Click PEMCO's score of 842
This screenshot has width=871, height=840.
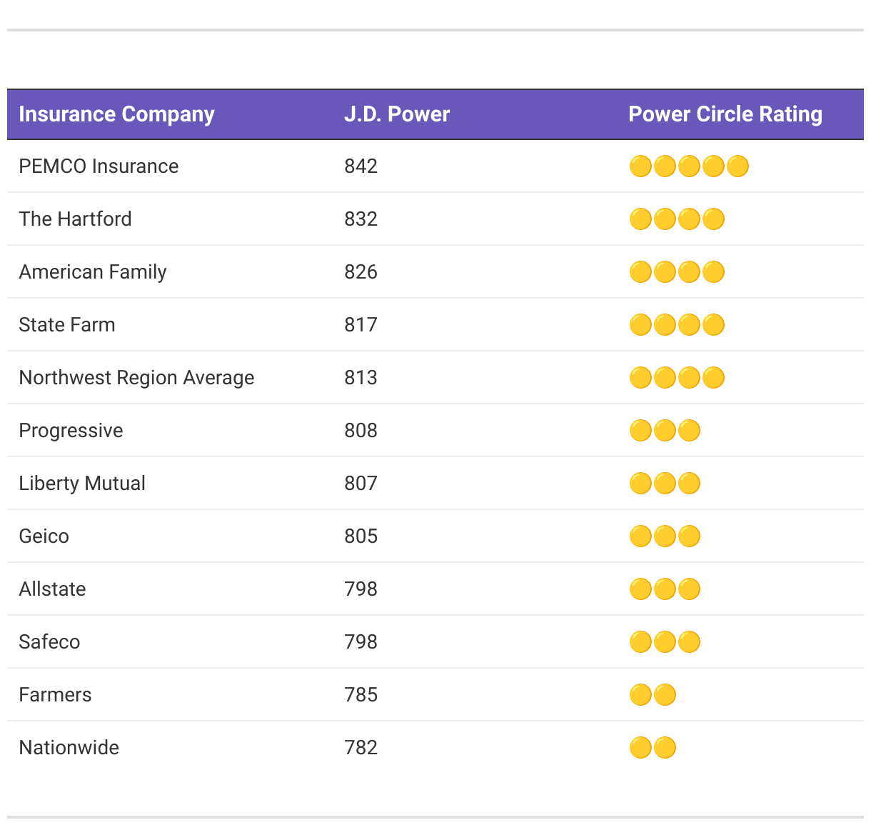[361, 166]
